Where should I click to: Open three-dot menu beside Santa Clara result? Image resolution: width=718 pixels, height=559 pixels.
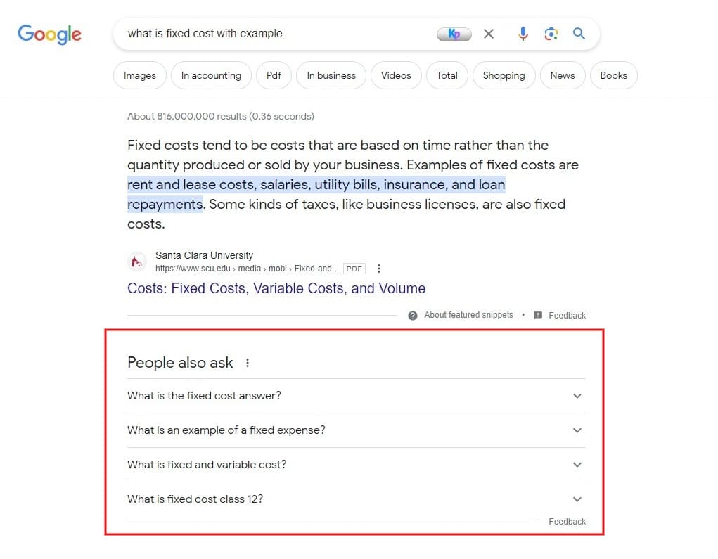tap(378, 269)
